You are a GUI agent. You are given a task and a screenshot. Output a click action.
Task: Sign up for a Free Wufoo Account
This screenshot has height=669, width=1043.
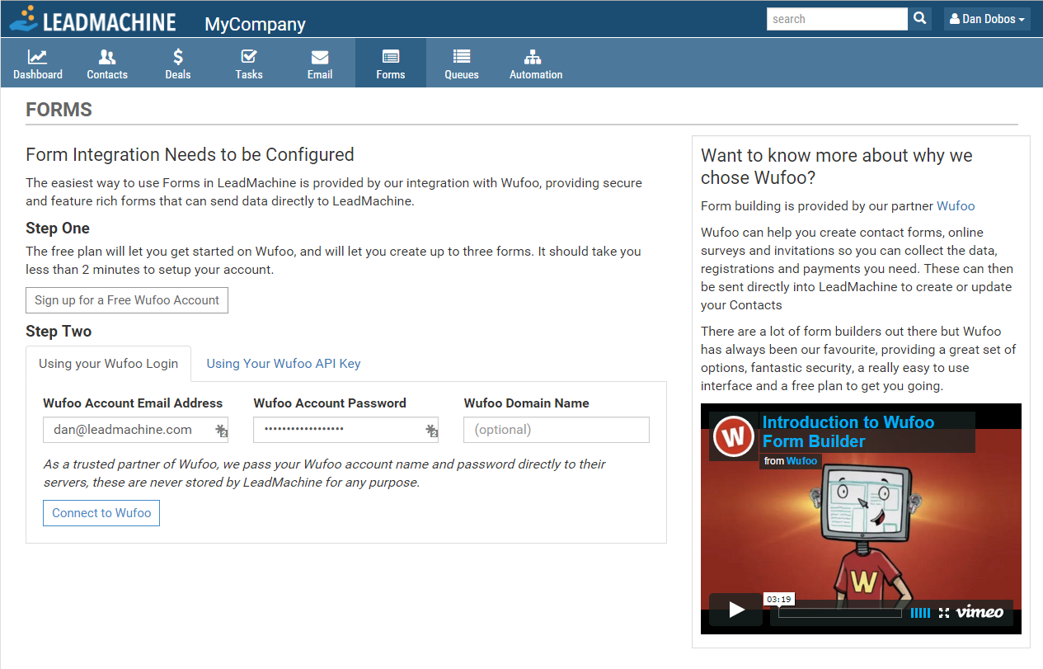[127, 300]
